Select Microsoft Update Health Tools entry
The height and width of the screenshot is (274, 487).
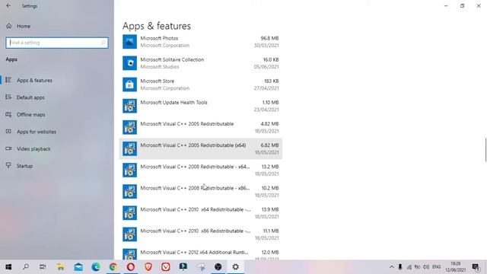(201, 106)
